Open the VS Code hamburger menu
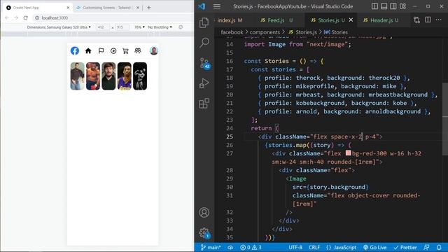The image size is (448, 252). [216, 6]
